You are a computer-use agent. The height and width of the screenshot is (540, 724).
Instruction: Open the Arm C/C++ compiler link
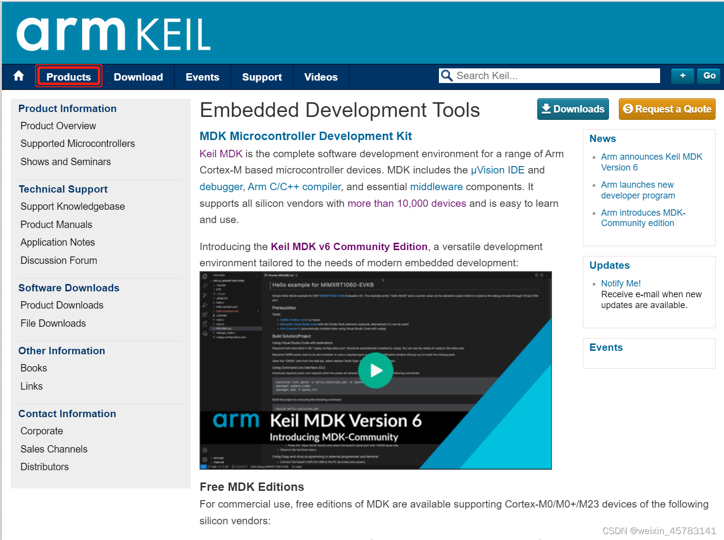click(x=294, y=187)
